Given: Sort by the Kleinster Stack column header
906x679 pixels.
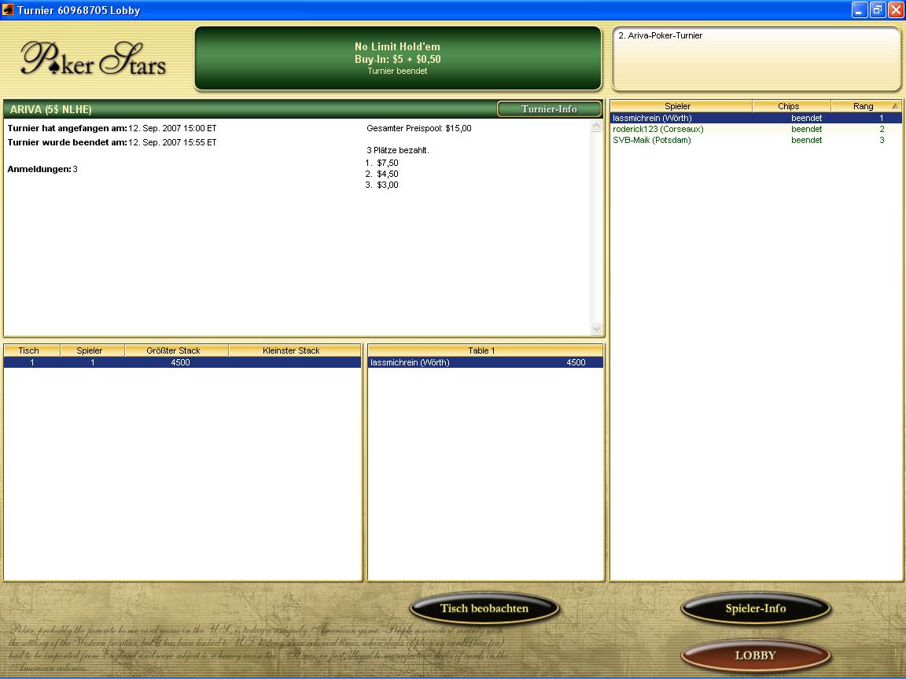Looking at the screenshot, I should tap(295, 351).
